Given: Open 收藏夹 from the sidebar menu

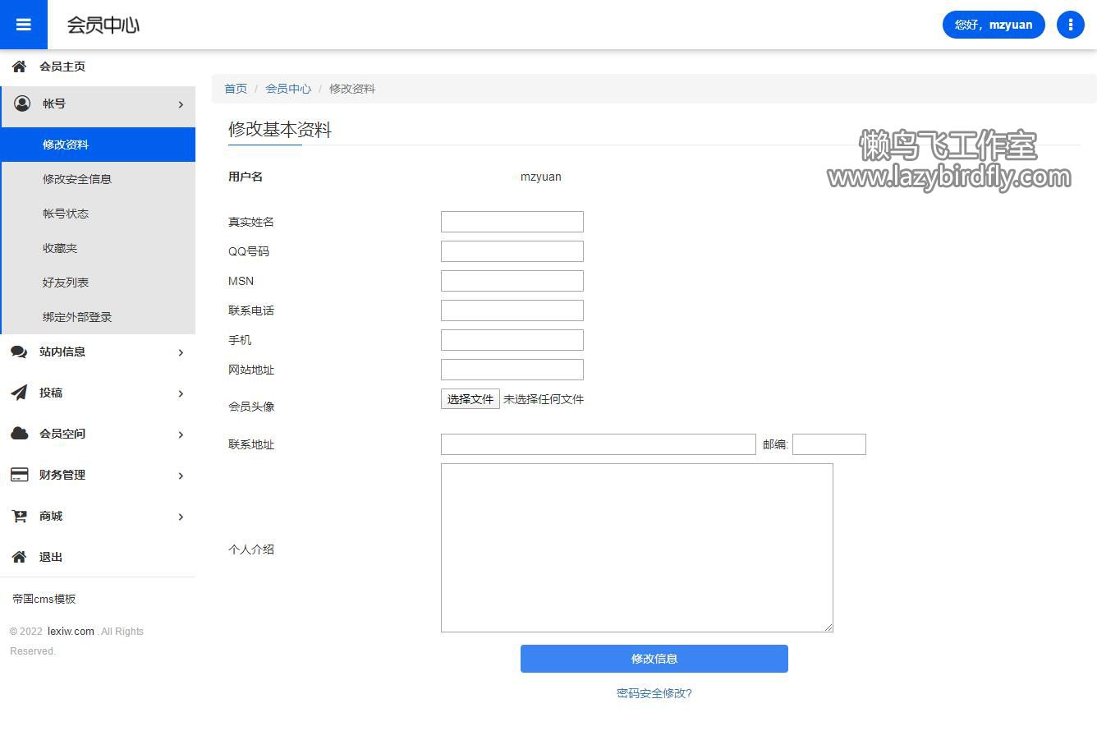Looking at the screenshot, I should pos(60,248).
